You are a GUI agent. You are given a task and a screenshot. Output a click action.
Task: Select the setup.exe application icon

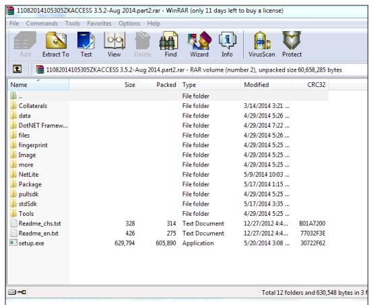point(13,242)
